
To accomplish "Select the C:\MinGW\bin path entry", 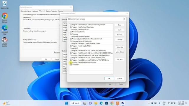I will [x=91, y=65].
